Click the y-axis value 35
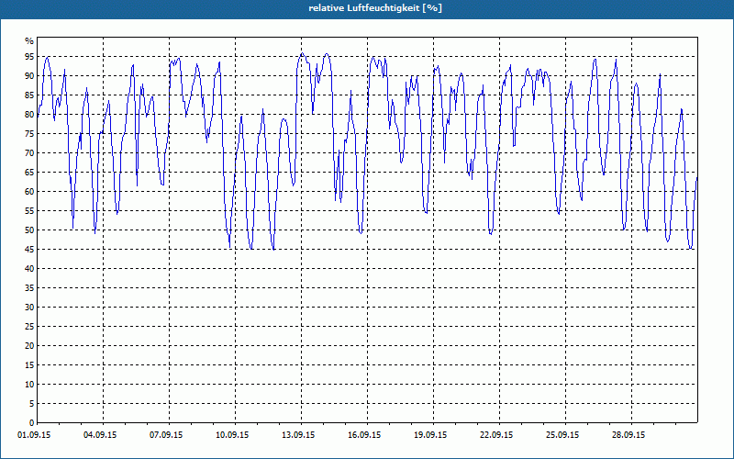 point(29,288)
